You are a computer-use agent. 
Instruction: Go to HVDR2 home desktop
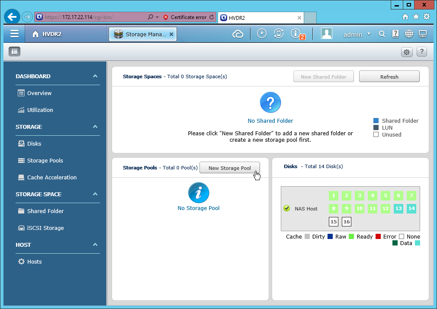(47, 34)
